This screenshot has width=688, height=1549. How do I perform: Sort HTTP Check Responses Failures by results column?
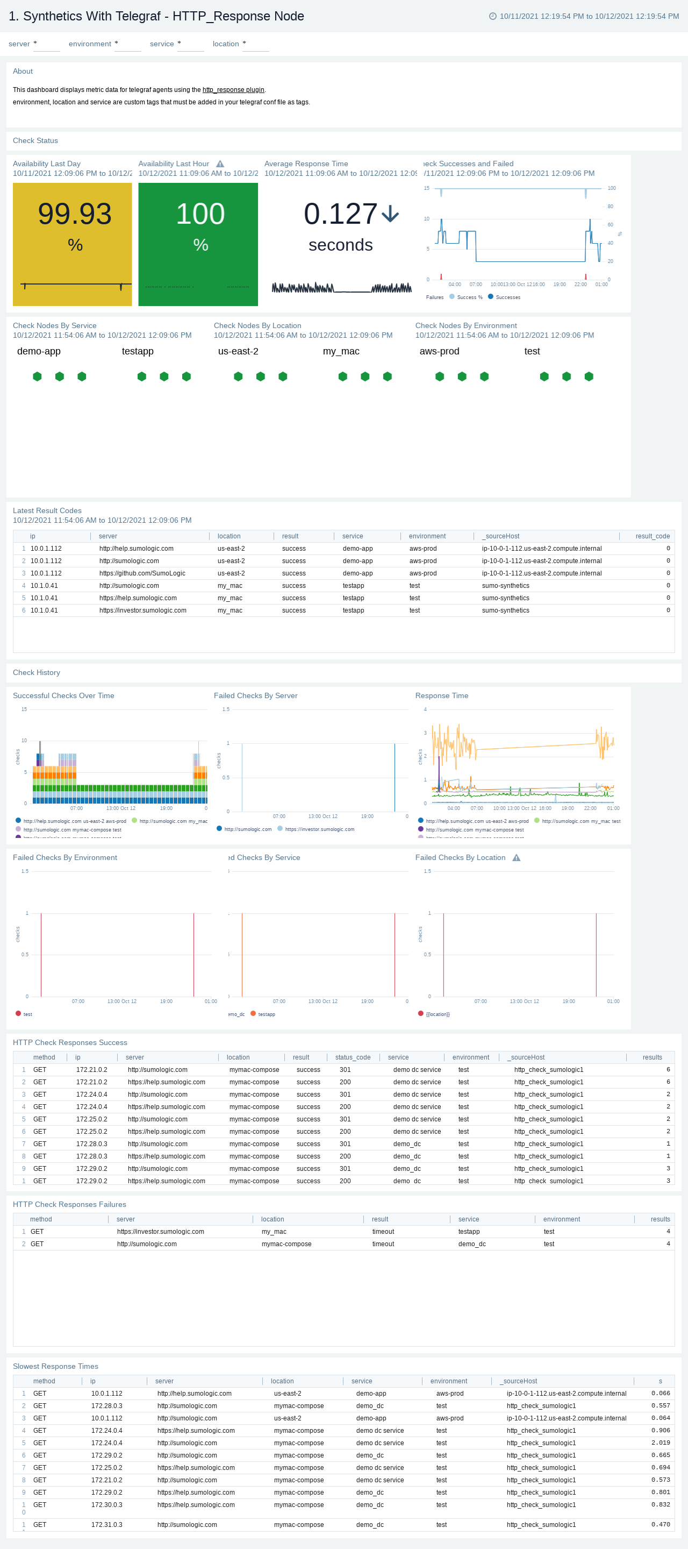click(x=660, y=1219)
